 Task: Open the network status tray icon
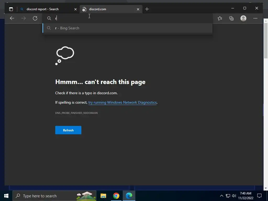(228, 196)
